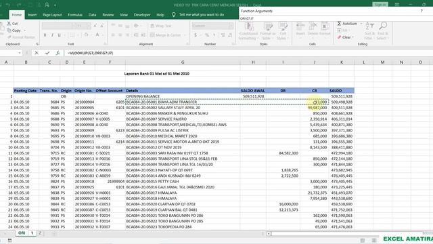Open the Help ribbon tab
Image resolution: width=433 pixels, height=244 pixels.
[160, 15]
